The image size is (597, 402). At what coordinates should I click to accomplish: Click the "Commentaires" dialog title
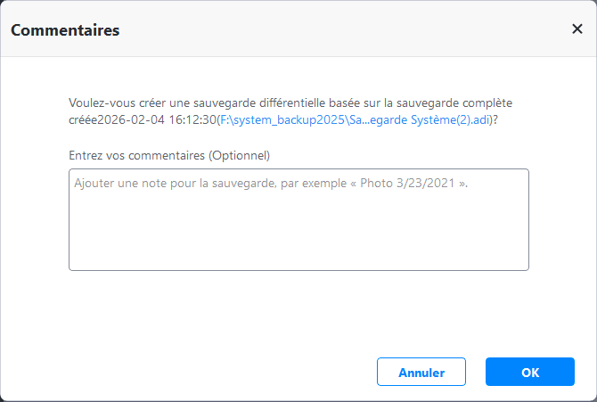65,30
